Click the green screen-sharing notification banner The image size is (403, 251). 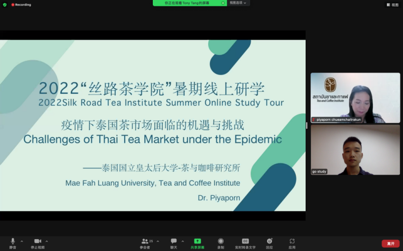pyautogui.click(x=188, y=3)
